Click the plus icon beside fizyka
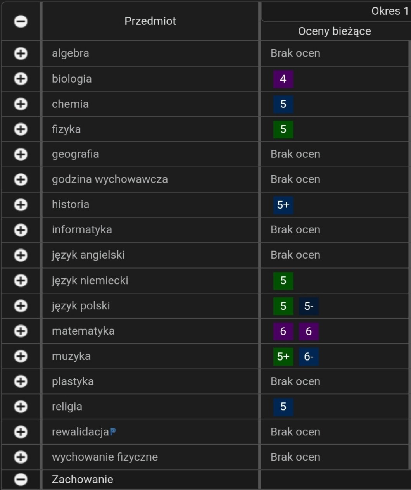The width and height of the screenshot is (411, 490). point(21,129)
